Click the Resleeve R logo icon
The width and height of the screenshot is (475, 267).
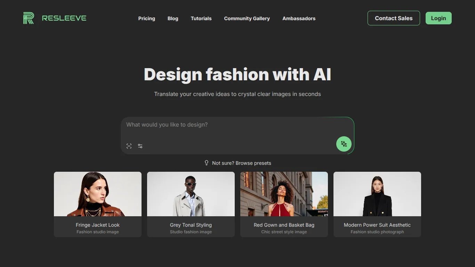pos(29,18)
